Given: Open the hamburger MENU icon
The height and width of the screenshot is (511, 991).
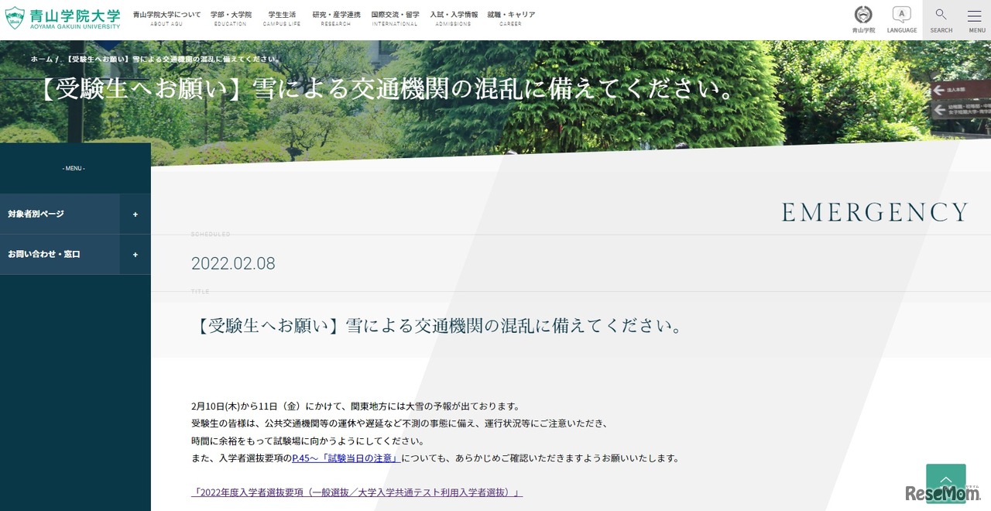Looking at the screenshot, I should click(976, 19).
